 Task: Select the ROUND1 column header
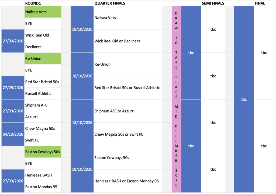(x=33, y=3)
